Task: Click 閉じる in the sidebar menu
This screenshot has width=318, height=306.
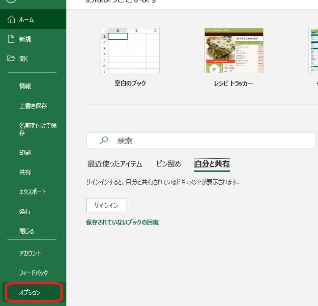Action: [27, 231]
